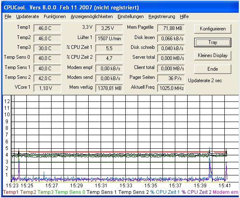The image size is (240, 198).
Task: Open the Funktionen menu
Action: (x=55, y=16)
